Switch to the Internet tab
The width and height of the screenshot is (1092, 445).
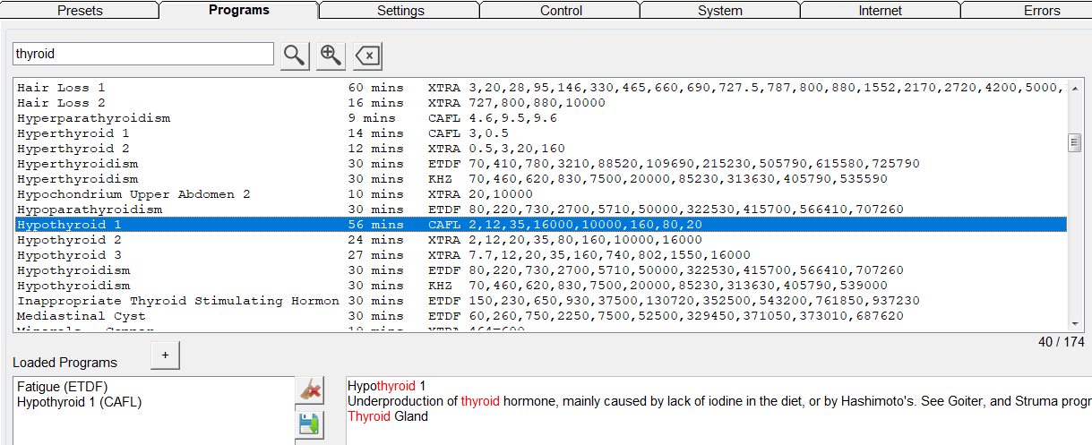click(880, 11)
